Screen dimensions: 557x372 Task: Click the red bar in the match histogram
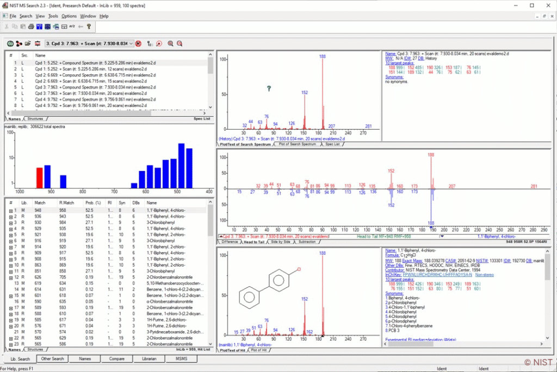39,178
